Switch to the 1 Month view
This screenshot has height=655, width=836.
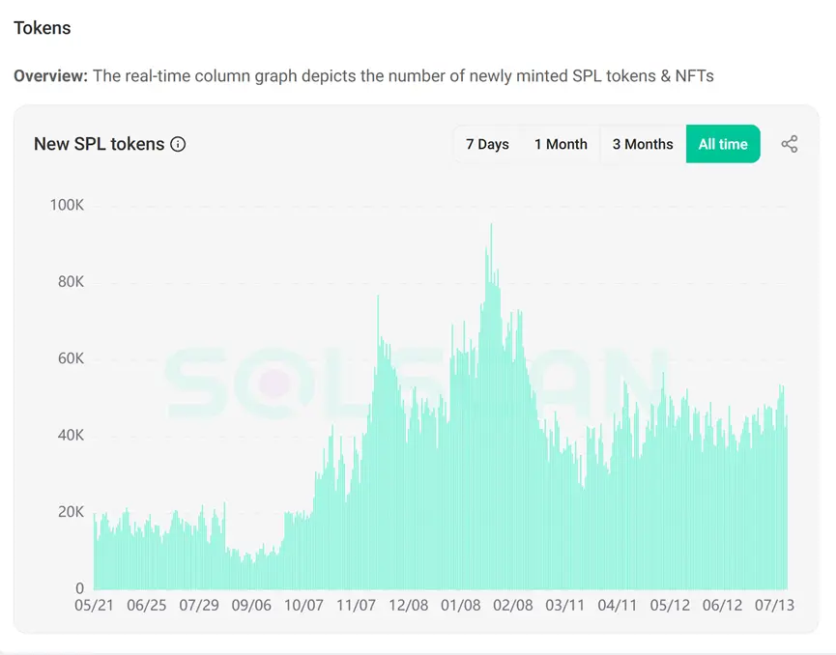tap(561, 144)
